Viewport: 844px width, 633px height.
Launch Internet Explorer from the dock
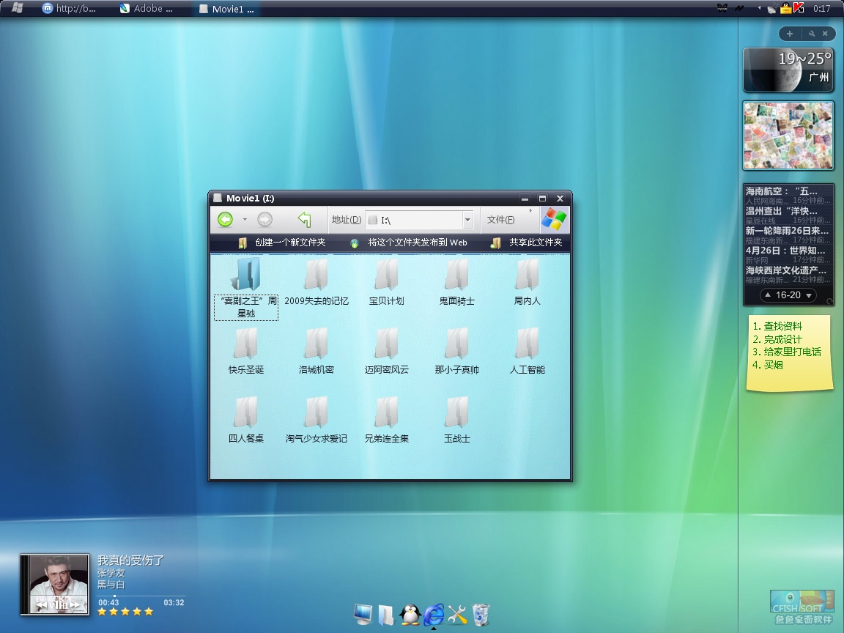coord(434,614)
